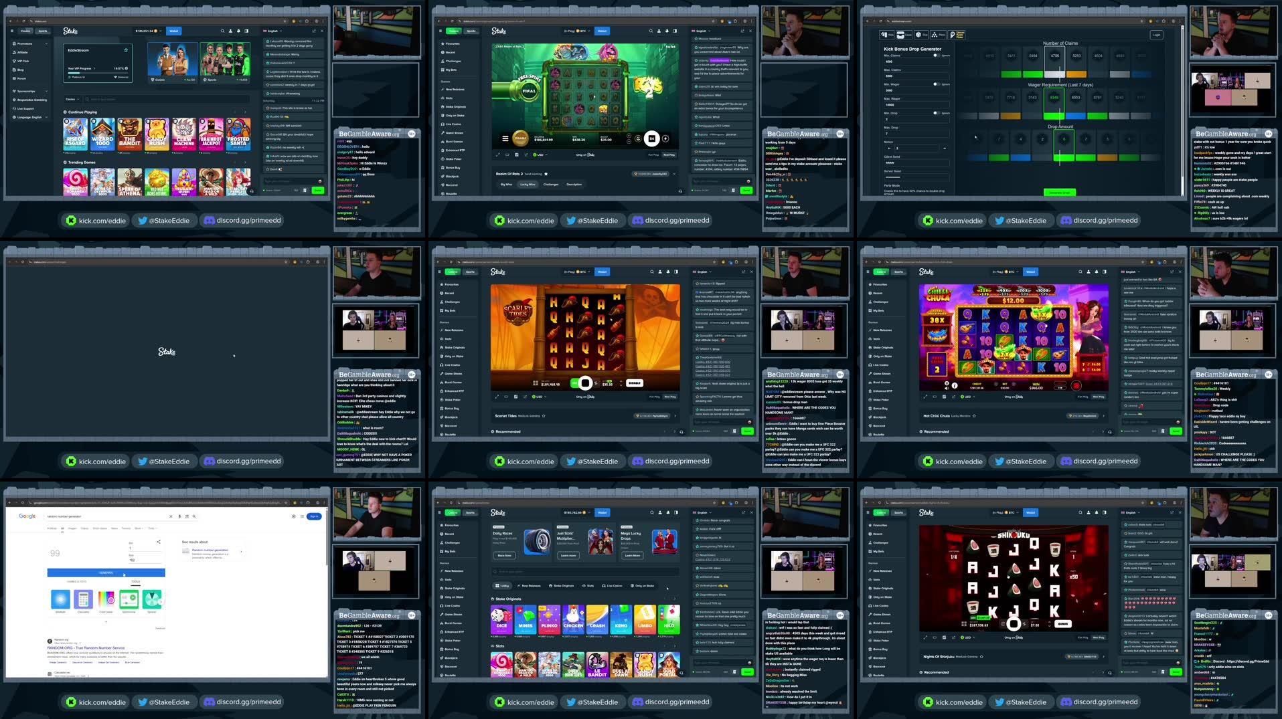Open Live Support from the Stake sidebar
This screenshot has height=719, width=1282.
click(26, 108)
